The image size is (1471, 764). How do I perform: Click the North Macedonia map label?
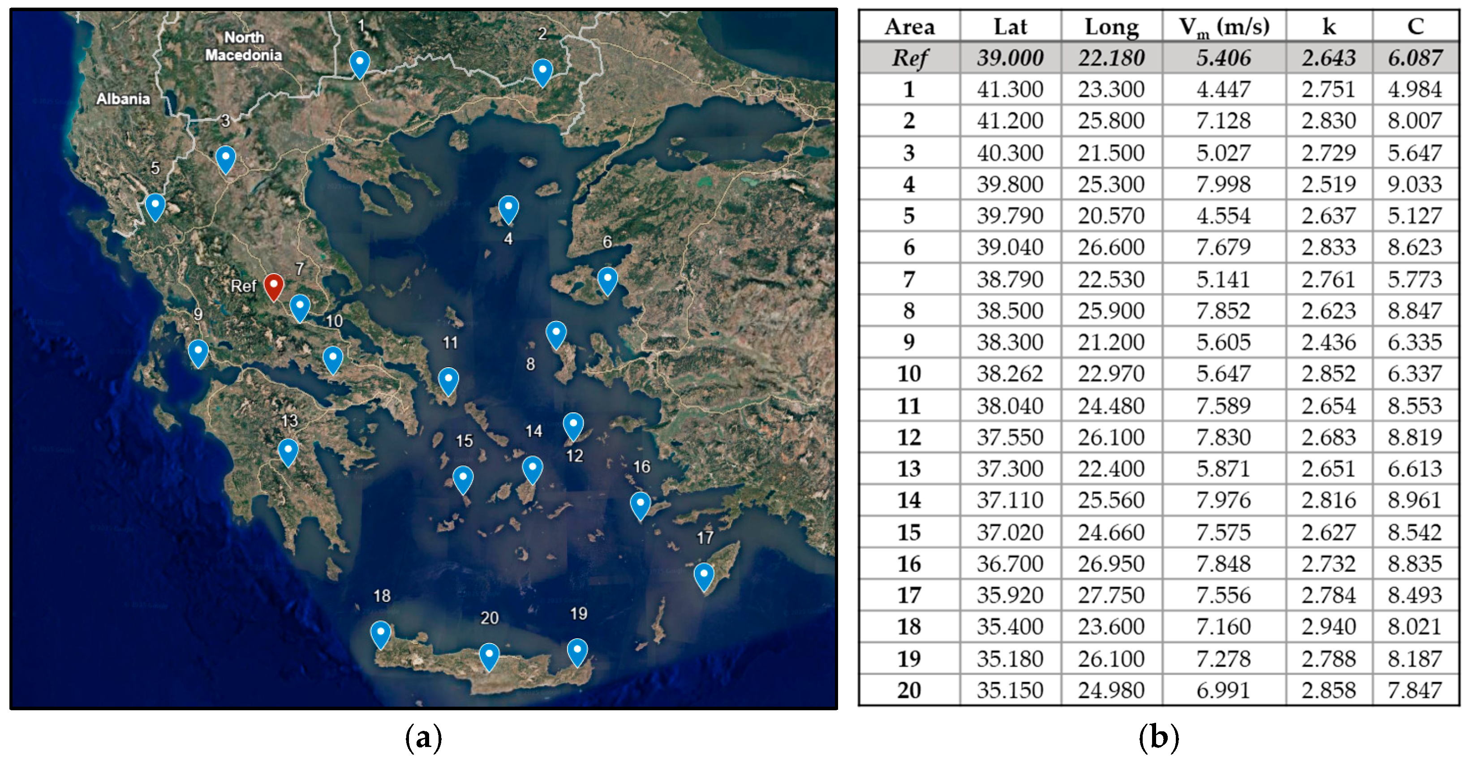[x=244, y=46]
